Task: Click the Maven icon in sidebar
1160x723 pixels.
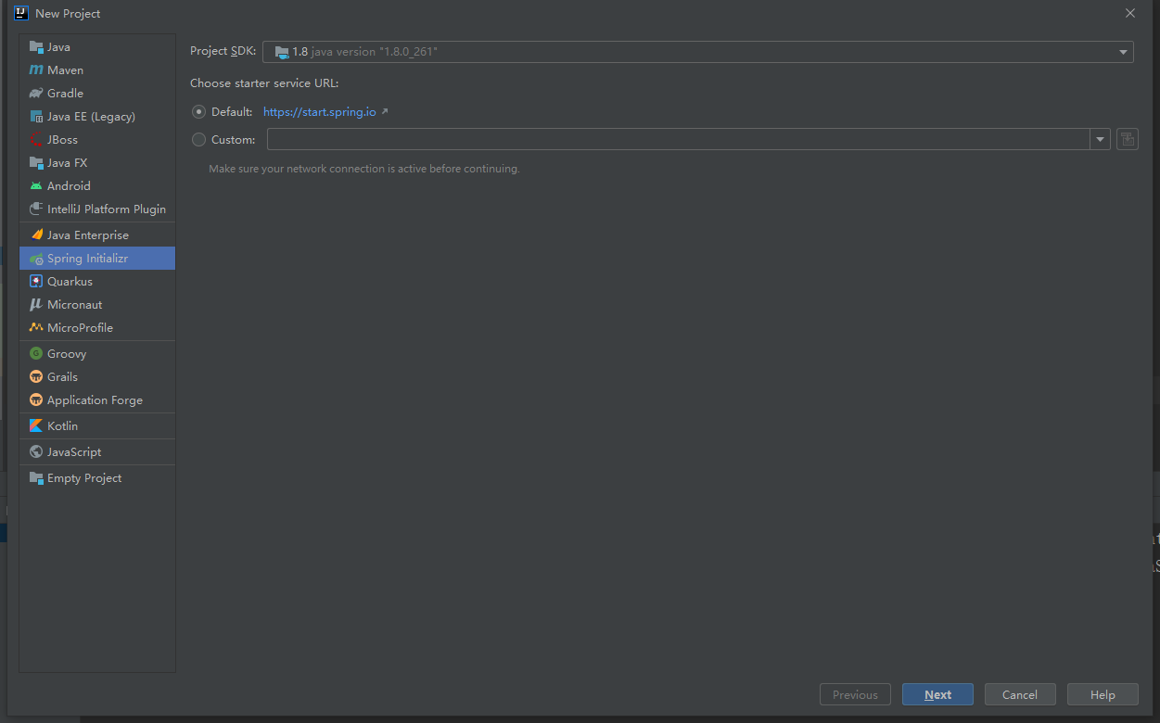Action: [x=36, y=70]
